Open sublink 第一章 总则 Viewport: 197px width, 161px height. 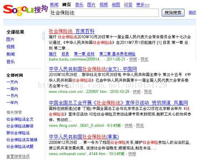(84, 54)
